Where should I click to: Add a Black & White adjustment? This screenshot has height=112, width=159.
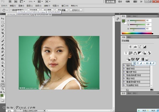click(140, 53)
